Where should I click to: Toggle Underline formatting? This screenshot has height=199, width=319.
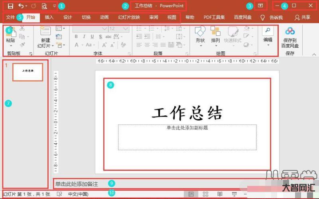pyautogui.click(x=92, y=37)
